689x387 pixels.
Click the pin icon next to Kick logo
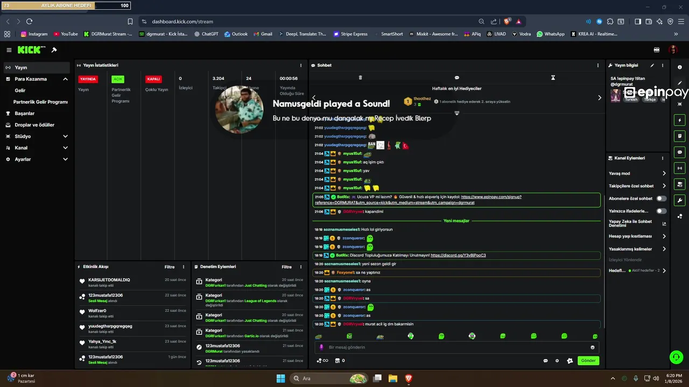(x=54, y=50)
